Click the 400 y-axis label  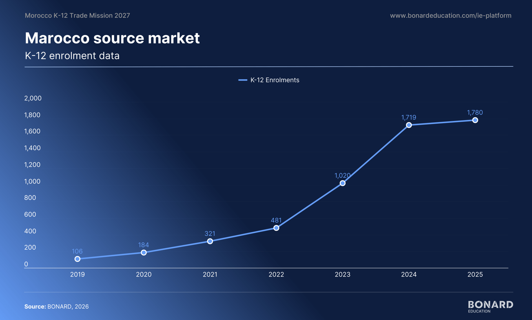coord(30,231)
